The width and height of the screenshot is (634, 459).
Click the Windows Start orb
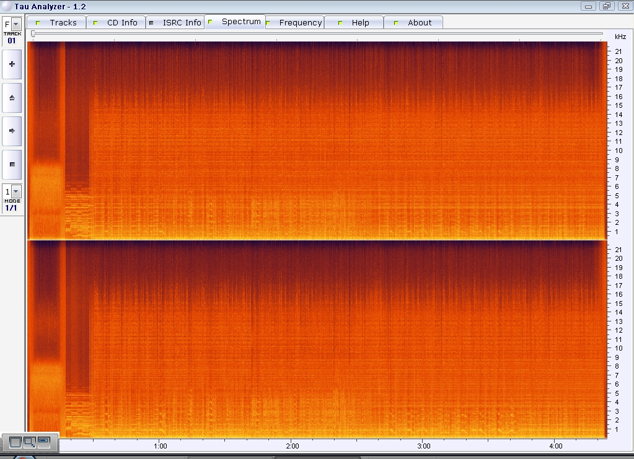click(x=25, y=457)
